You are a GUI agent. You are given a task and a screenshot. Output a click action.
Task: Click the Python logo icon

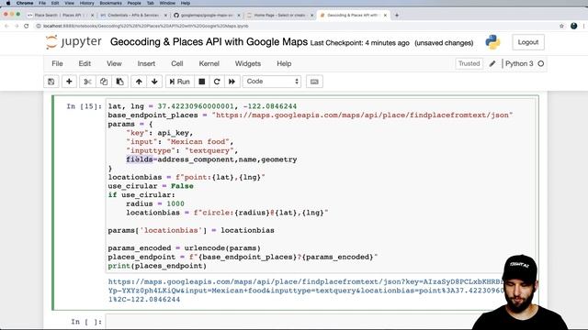[x=492, y=42]
